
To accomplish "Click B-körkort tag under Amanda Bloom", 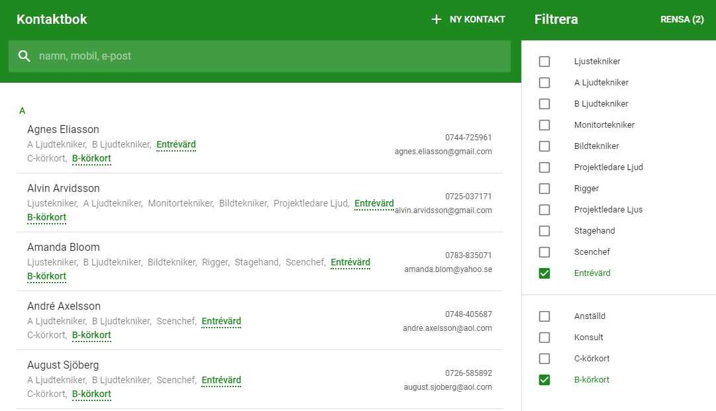I will click(x=46, y=277).
